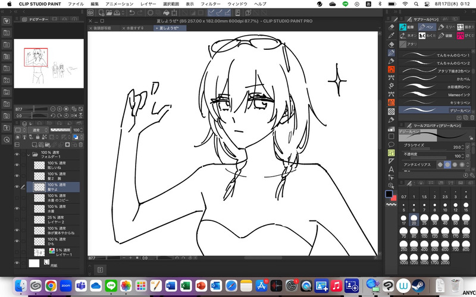This screenshot has width=476, height=297.
Task: Hide the ひも layer
Action: pos(17,241)
